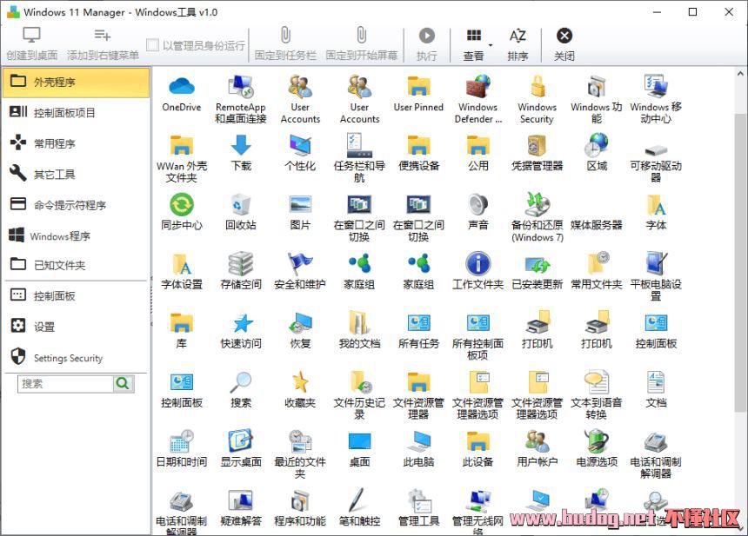Select the 安全和维护 flag icon

coord(300,263)
